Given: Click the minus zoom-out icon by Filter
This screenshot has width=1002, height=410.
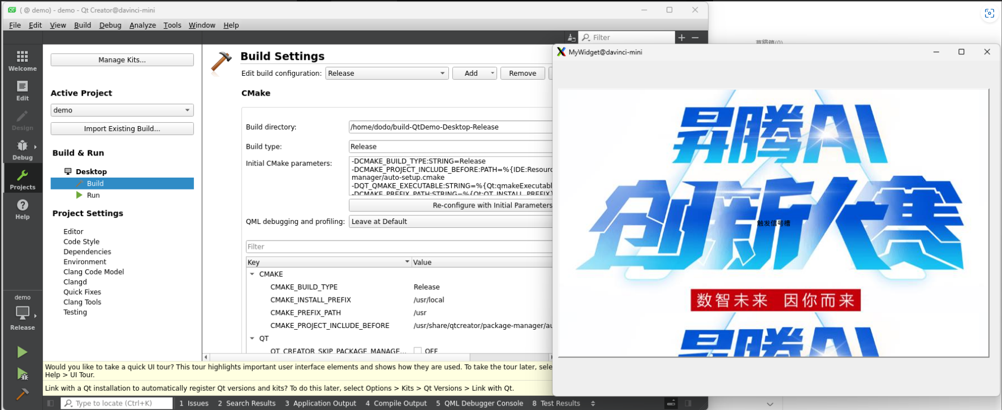Looking at the screenshot, I should click(x=696, y=38).
